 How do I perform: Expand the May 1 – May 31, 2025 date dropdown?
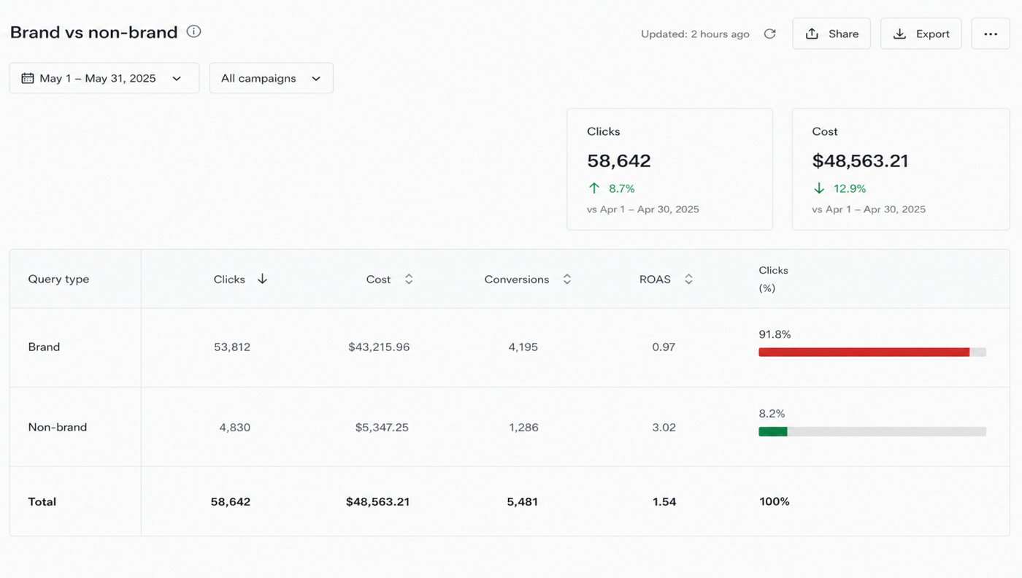[104, 78]
